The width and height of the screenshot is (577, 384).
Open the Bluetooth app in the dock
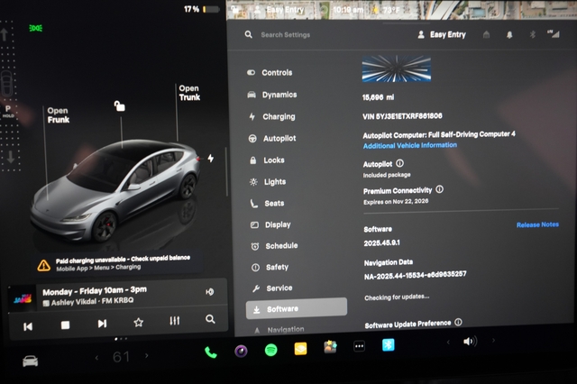(x=389, y=344)
